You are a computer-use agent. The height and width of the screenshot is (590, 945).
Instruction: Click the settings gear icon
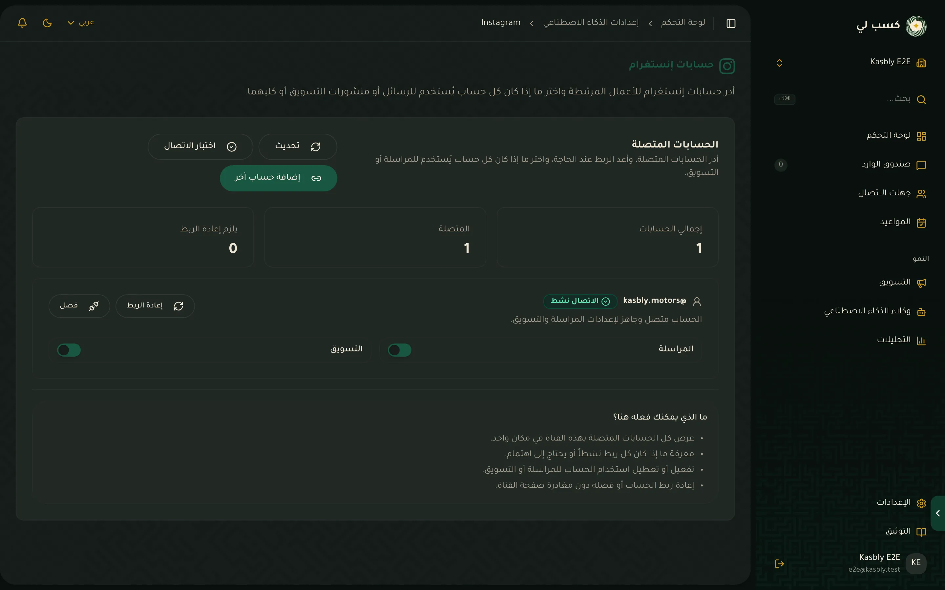[921, 503]
